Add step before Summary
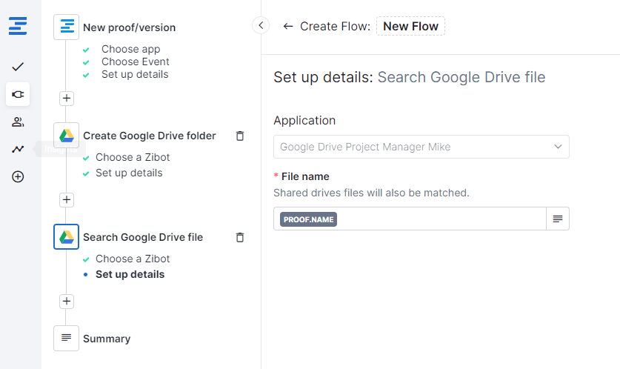This screenshot has width=620, height=369. coord(67,301)
